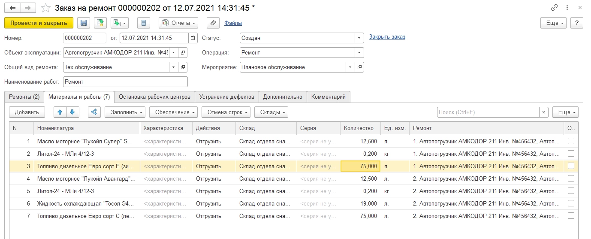Click the Провести и закрыть button

39,23
